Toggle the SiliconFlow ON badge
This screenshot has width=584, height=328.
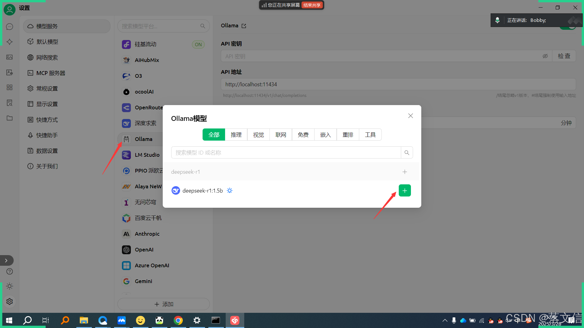coord(198,44)
